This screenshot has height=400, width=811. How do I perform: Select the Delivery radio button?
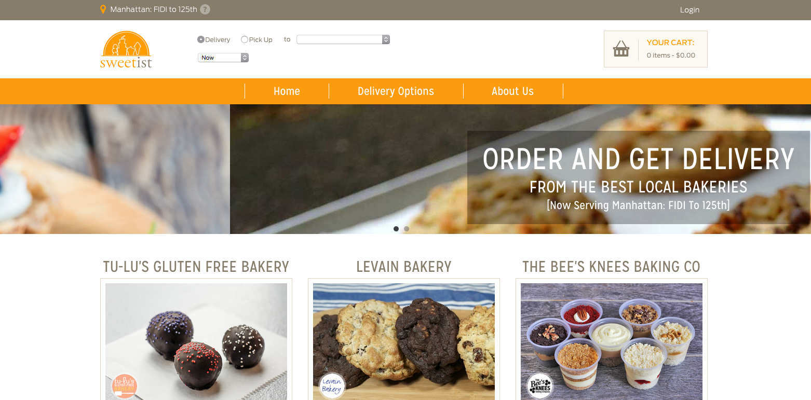[201, 39]
